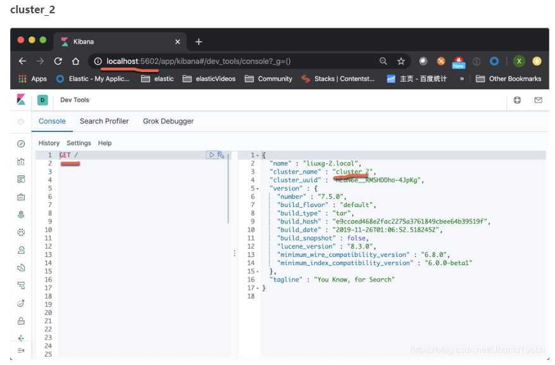This screenshot has width=555, height=365.
Task: Open Discover from the Kibana sidebar compass icon
Action: click(21, 143)
